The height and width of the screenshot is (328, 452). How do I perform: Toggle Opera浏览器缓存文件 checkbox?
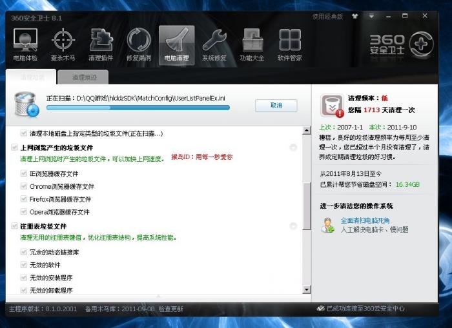(24, 212)
